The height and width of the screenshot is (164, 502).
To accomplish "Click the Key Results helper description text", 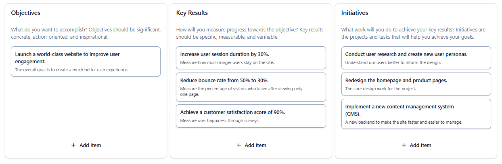I will click(x=250, y=33).
